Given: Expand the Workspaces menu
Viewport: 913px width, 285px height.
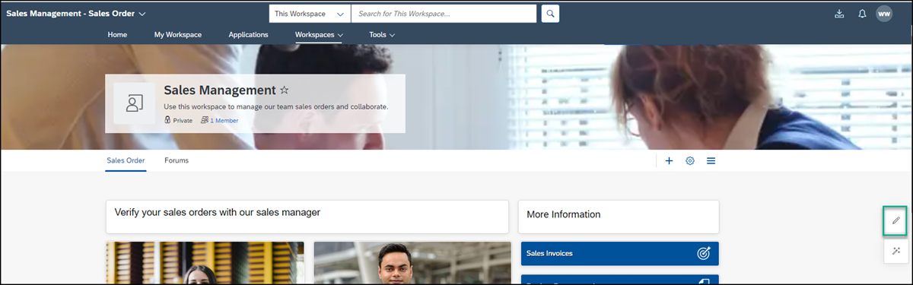Looking at the screenshot, I should pyautogui.click(x=319, y=35).
